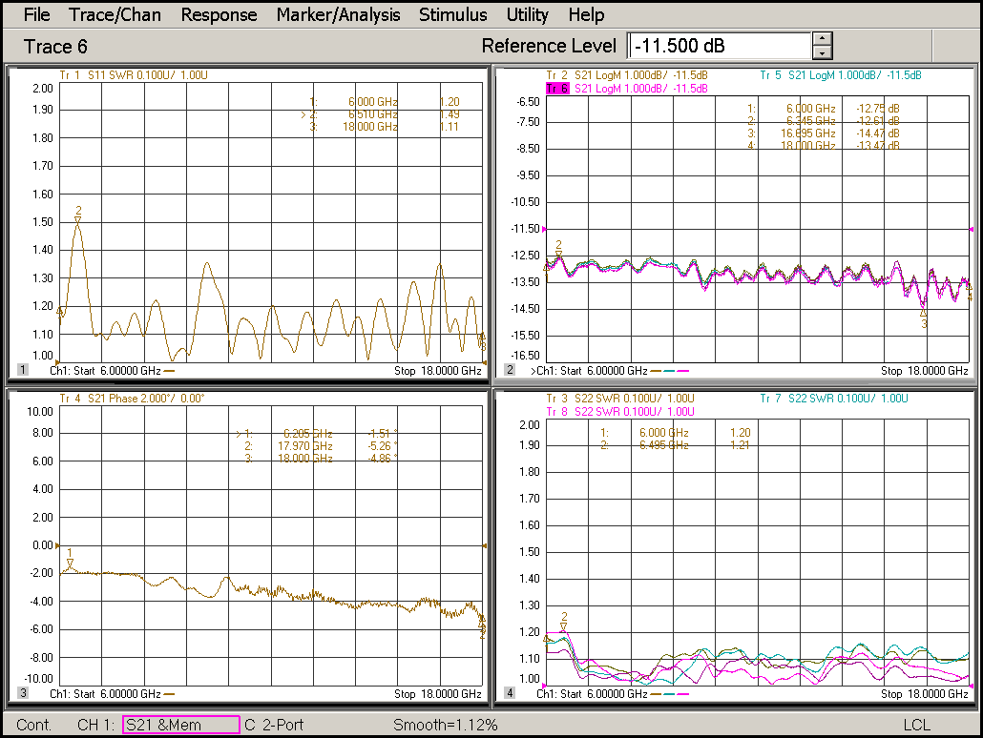
Task: Click window number 1 badge
Action: [x=23, y=370]
